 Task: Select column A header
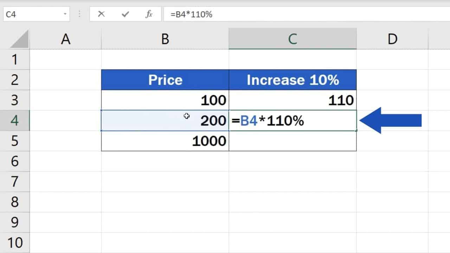point(65,39)
